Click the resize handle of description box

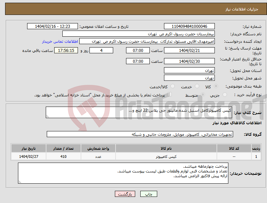pos(47,116)
